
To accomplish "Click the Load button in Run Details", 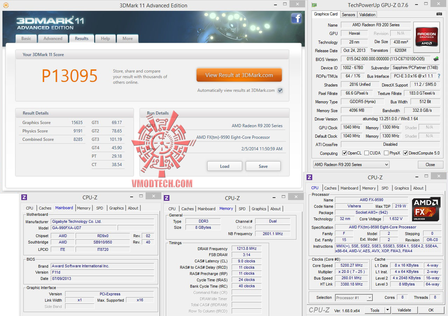I will (224, 166).
